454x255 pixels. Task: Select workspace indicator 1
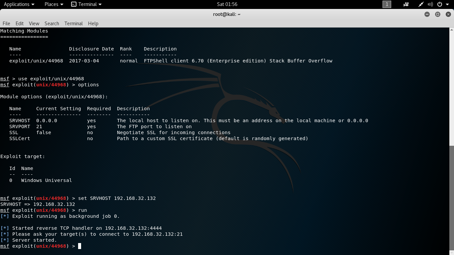coord(387,4)
